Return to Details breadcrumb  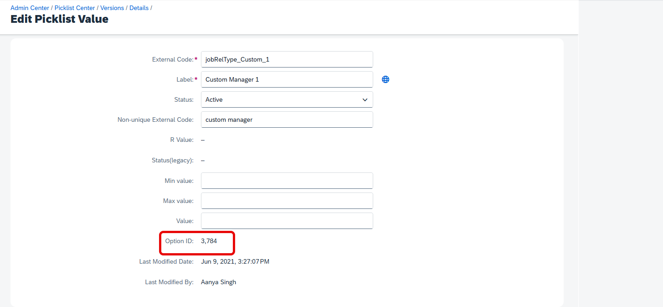coord(139,8)
